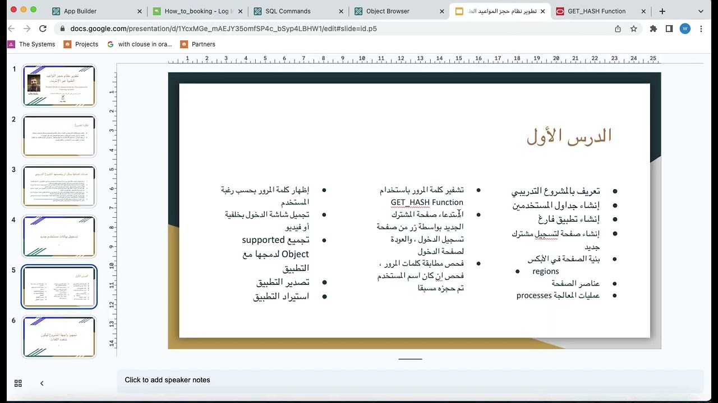Image resolution: width=718 pixels, height=403 pixels.
Task: Reload the current page
Action: [43, 29]
